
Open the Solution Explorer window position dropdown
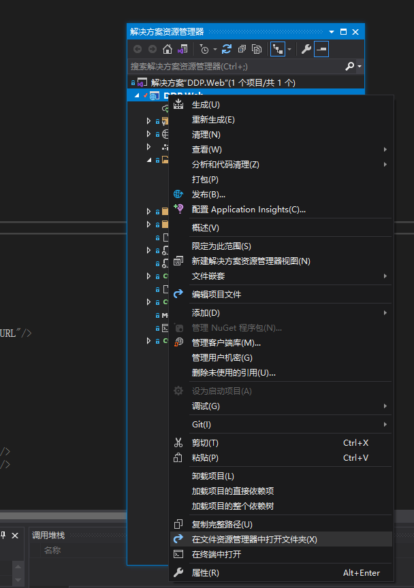click(332, 32)
